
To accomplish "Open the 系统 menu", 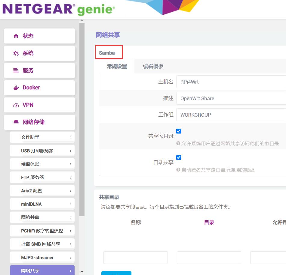I will click(39, 53).
